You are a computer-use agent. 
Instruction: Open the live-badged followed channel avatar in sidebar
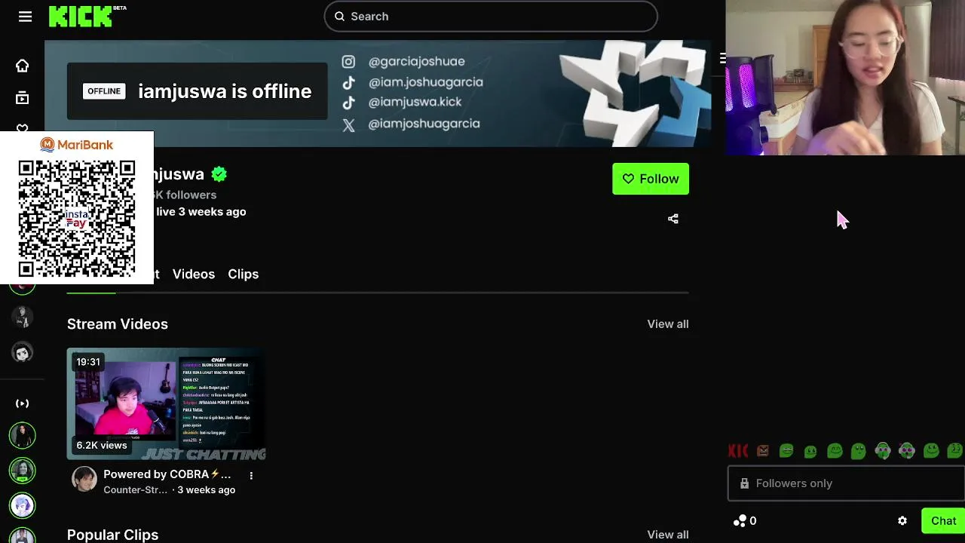(x=22, y=471)
